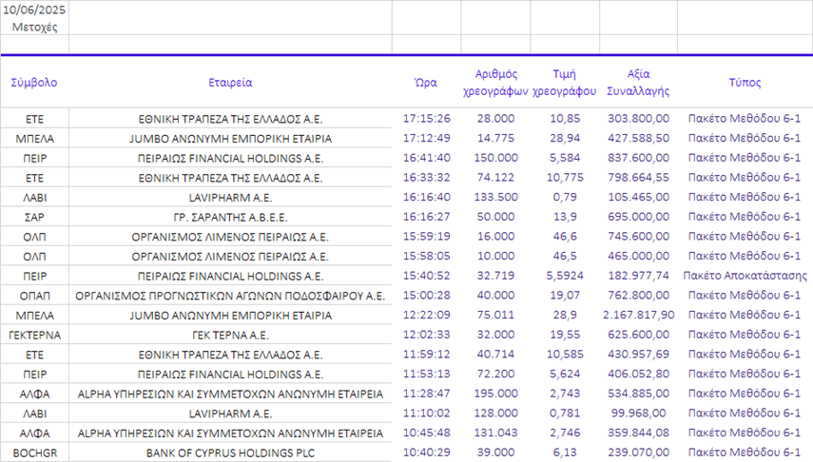Click the Αριθμός χρεογράφων column header

[495, 83]
